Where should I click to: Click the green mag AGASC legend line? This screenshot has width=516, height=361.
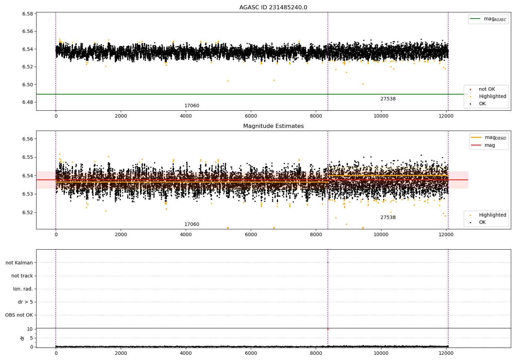(x=476, y=19)
